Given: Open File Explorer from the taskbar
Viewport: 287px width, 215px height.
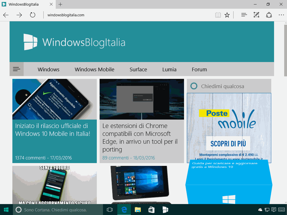Looking at the screenshot, I should coord(138,210).
